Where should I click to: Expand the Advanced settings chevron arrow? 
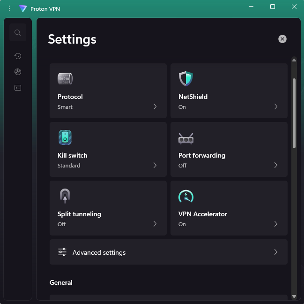tap(276, 252)
